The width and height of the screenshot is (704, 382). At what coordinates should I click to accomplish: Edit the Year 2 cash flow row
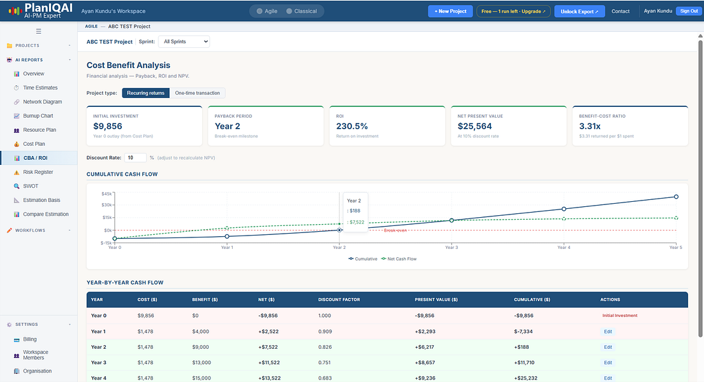608,347
